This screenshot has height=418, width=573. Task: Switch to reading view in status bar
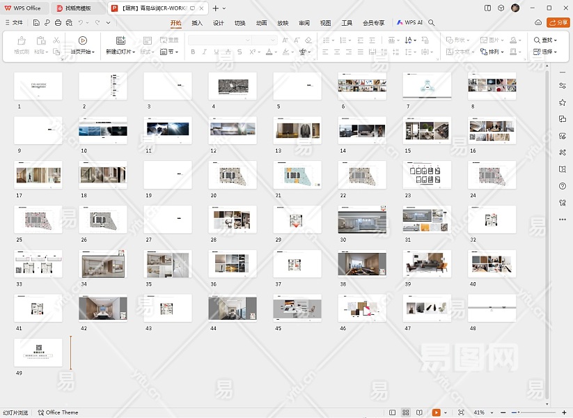tap(420, 412)
